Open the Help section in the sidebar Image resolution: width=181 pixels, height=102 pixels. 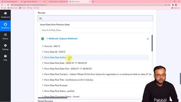[x=5, y=58]
